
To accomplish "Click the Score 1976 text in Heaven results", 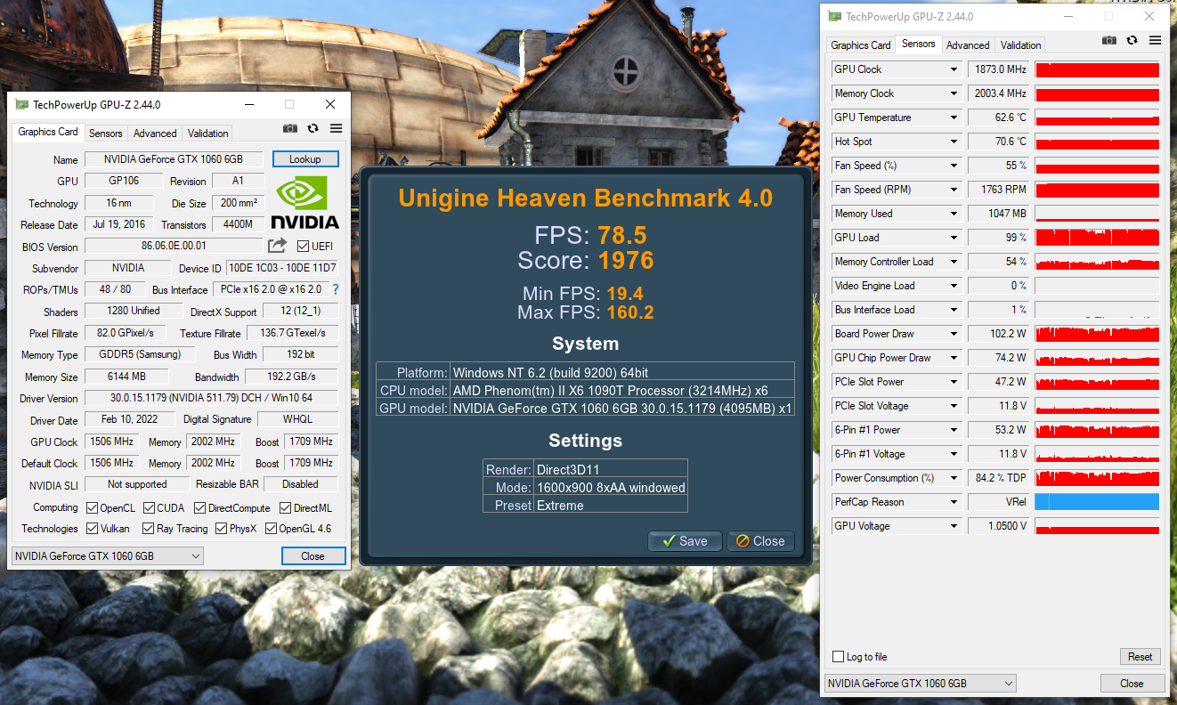I will coord(586,261).
